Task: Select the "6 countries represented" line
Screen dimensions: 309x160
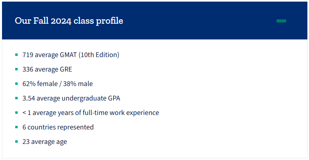Action: [x=58, y=127]
